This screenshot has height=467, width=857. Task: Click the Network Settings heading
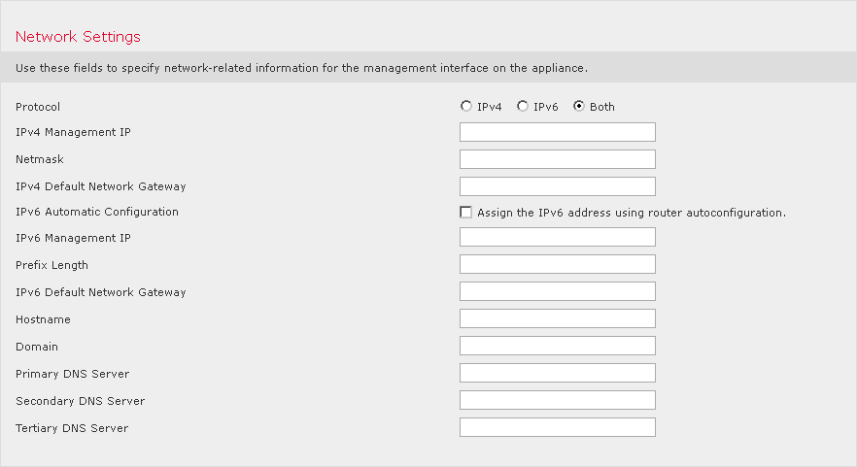click(78, 37)
